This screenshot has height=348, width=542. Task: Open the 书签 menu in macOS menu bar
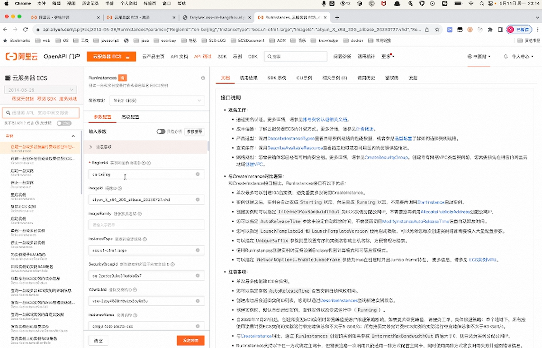tap(109, 3)
